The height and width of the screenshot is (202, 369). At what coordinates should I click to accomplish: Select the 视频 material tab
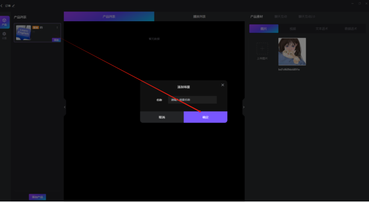pos(292,29)
